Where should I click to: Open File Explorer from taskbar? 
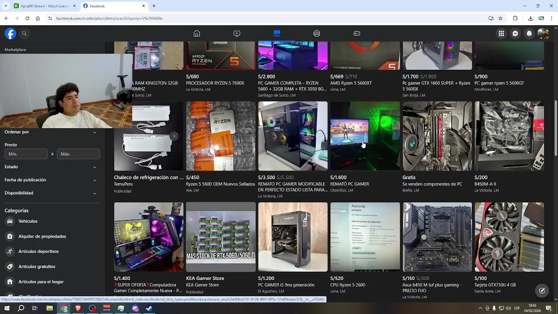[x=50, y=308]
